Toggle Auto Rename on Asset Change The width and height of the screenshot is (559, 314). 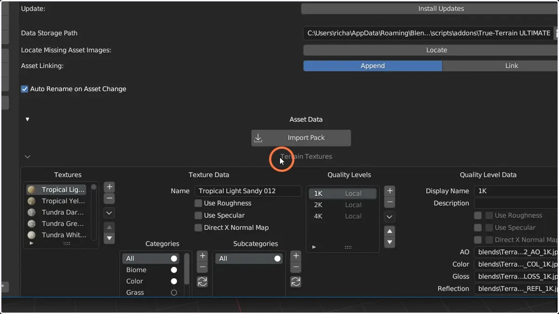[x=25, y=89]
